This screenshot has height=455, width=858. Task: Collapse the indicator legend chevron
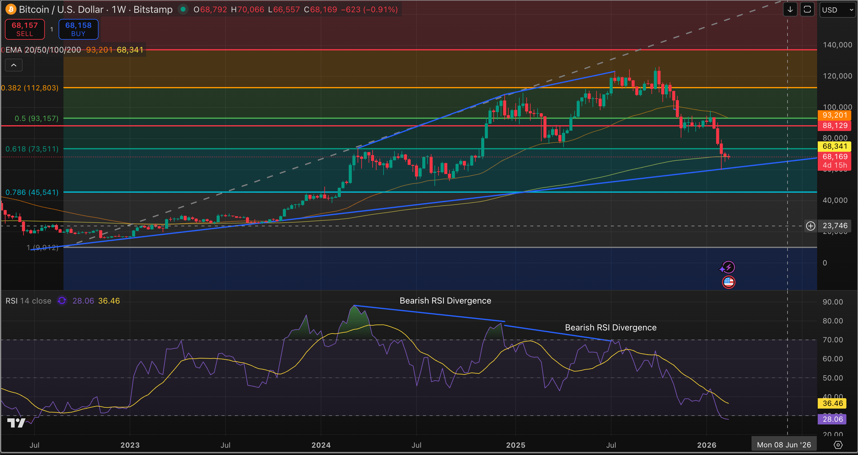point(14,65)
